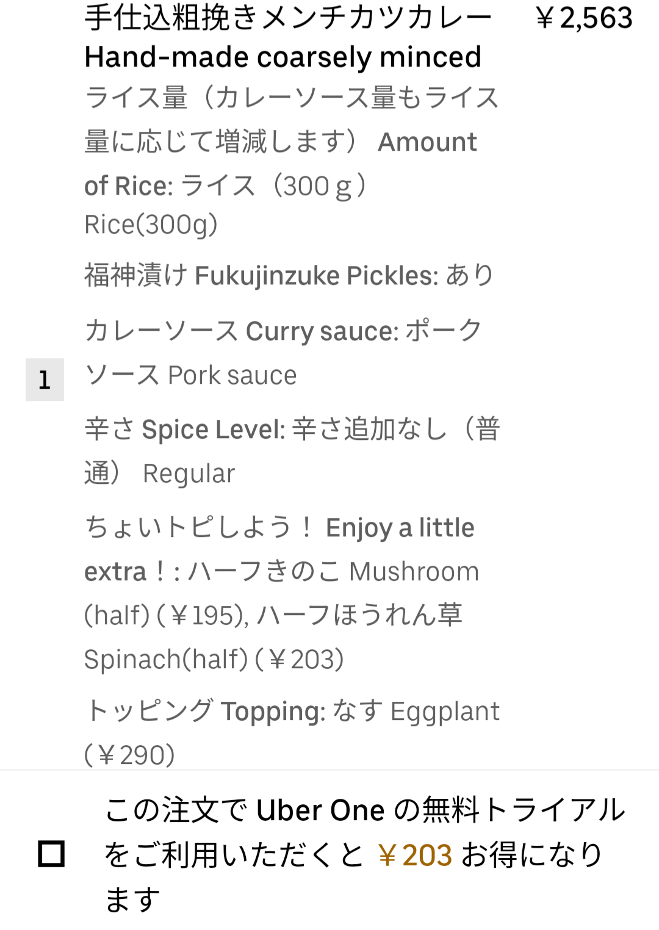Tap the Spinach(half) ¥203 extra

(x=214, y=660)
